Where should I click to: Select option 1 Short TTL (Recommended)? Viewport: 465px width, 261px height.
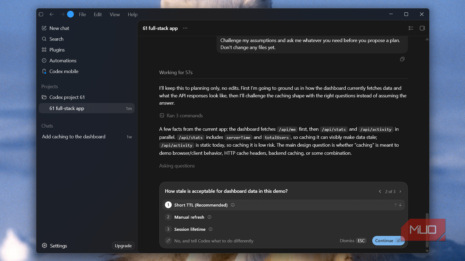point(283,205)
